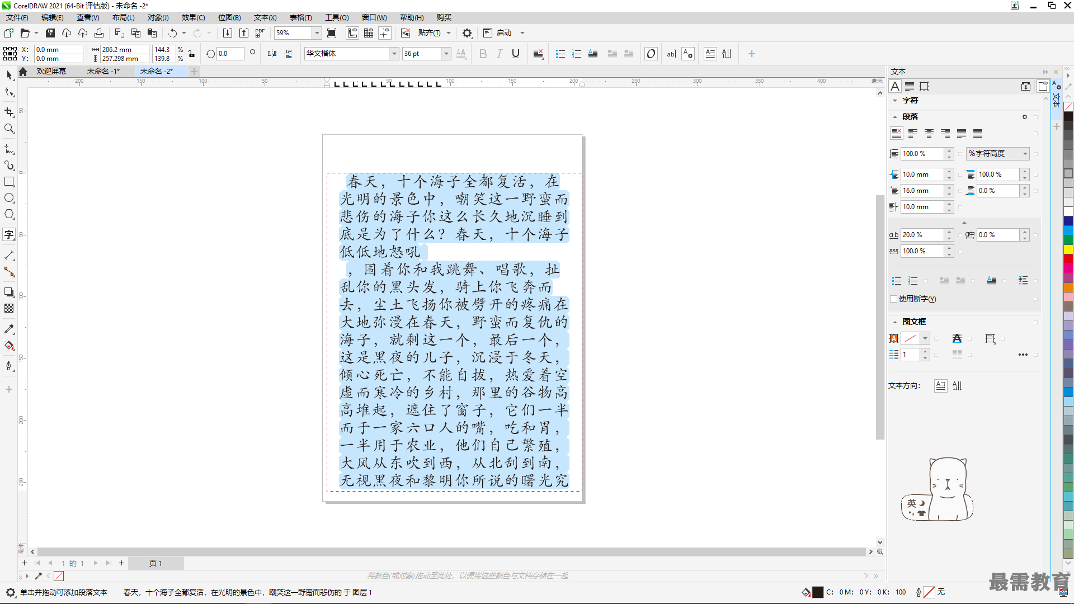Viewport: 1074px width, 604px height.
Task: Select the Crop tool
Action: click(x=9, y=112)
